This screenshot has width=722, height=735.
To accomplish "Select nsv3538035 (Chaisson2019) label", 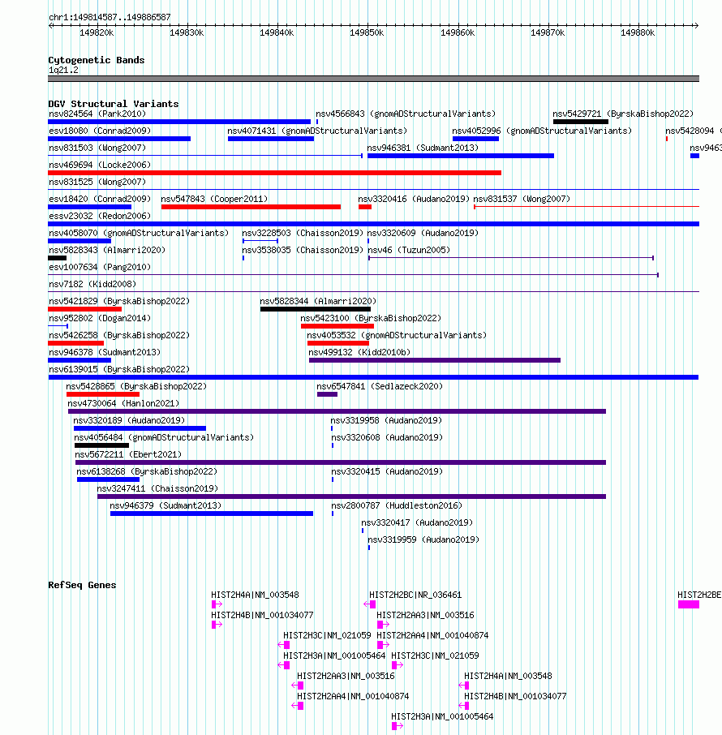I will [303, 250].
